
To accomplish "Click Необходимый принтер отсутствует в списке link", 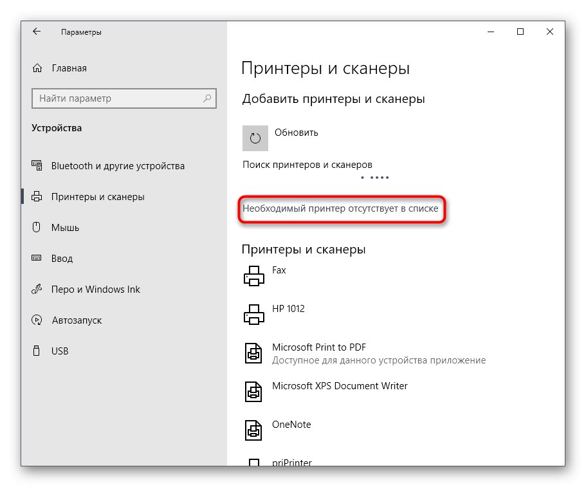I will (340, 208).
